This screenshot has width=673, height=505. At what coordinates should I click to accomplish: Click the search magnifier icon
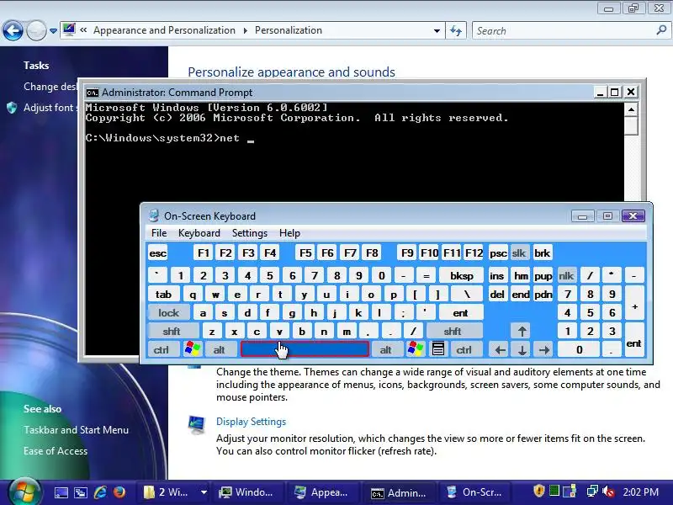[661, 30]
